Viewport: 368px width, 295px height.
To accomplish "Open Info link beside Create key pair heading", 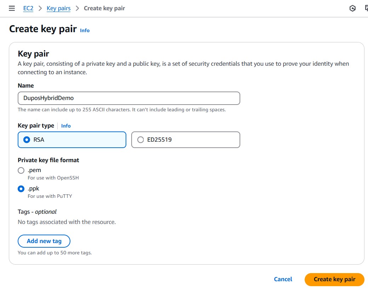I will [x=85, y=30].
